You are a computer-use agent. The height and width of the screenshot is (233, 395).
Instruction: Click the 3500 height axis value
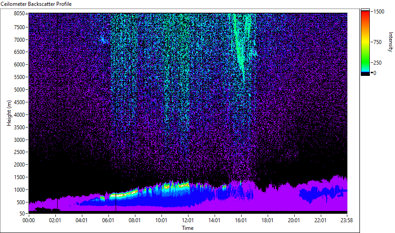coord(19,127)
